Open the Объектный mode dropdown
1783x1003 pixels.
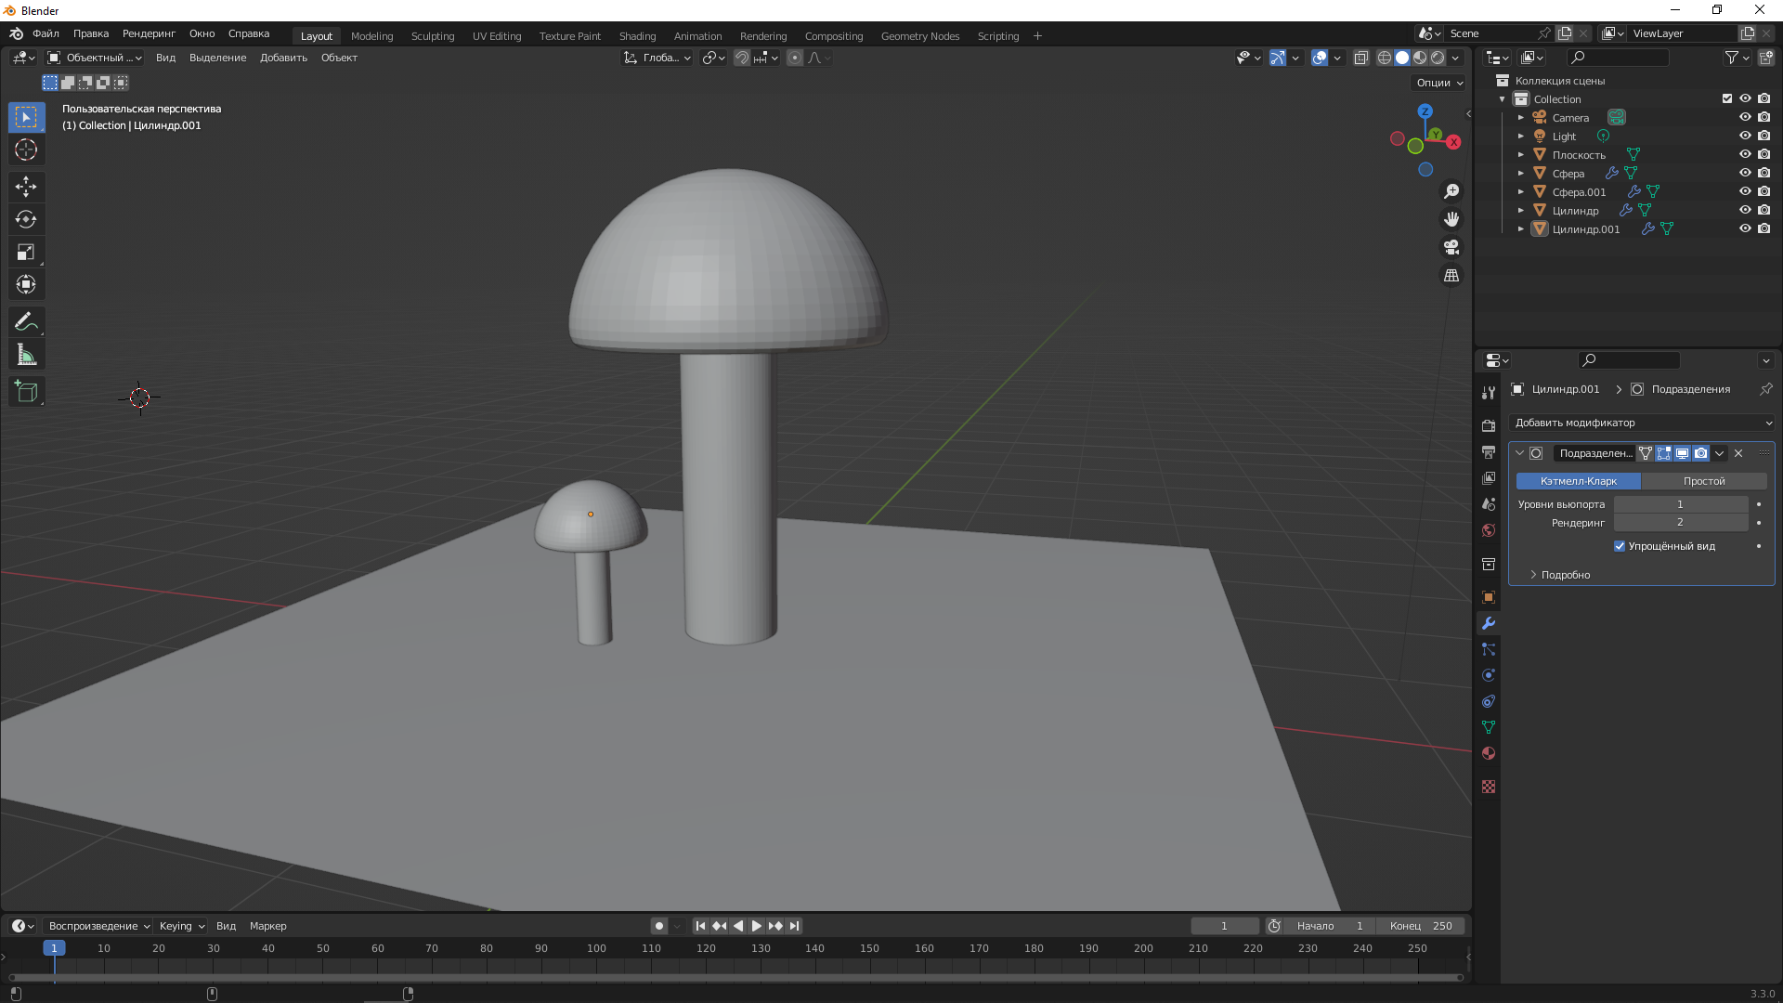coord(94,58)
